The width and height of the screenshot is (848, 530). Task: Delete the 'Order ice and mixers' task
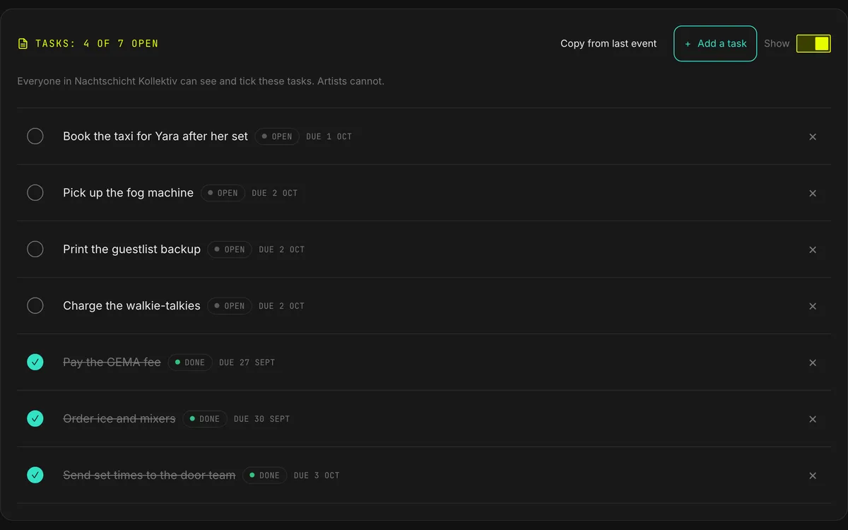813,419
